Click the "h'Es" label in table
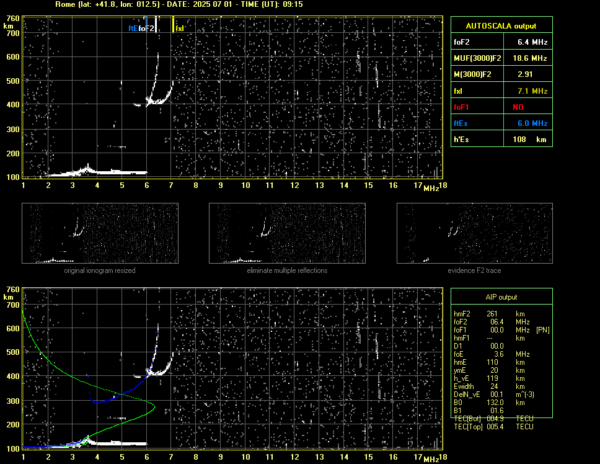Image resolution: width=600 pixels, height=464 pixels. [x=461, y=140]
